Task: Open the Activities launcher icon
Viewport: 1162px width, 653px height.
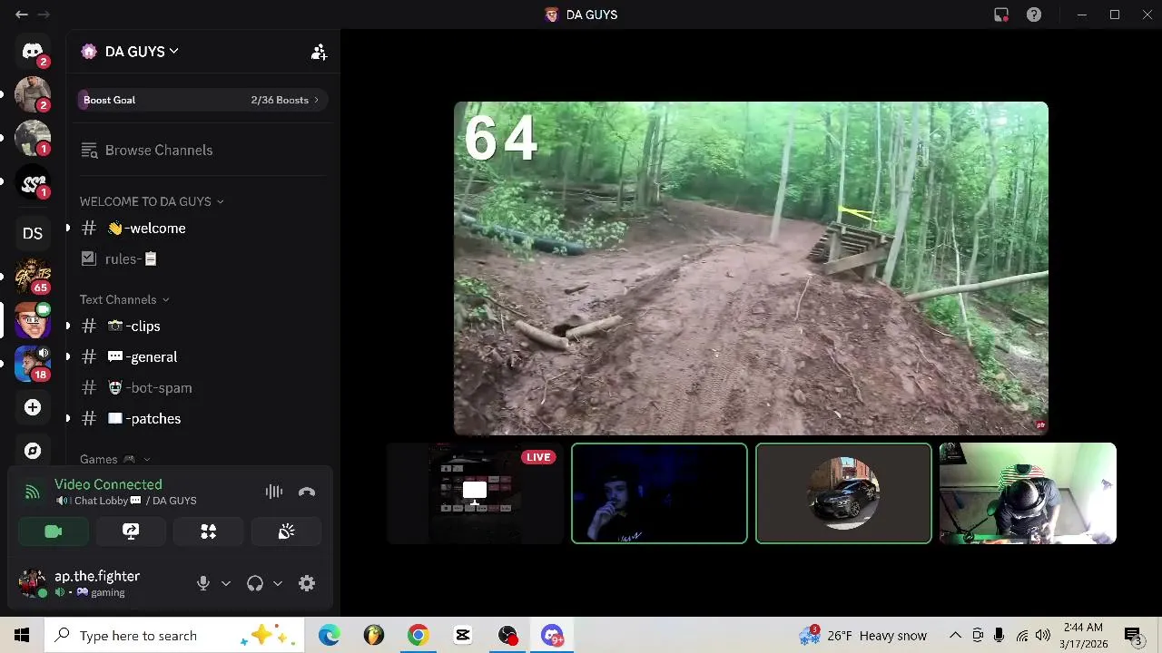Action: (x=209, y=531)
